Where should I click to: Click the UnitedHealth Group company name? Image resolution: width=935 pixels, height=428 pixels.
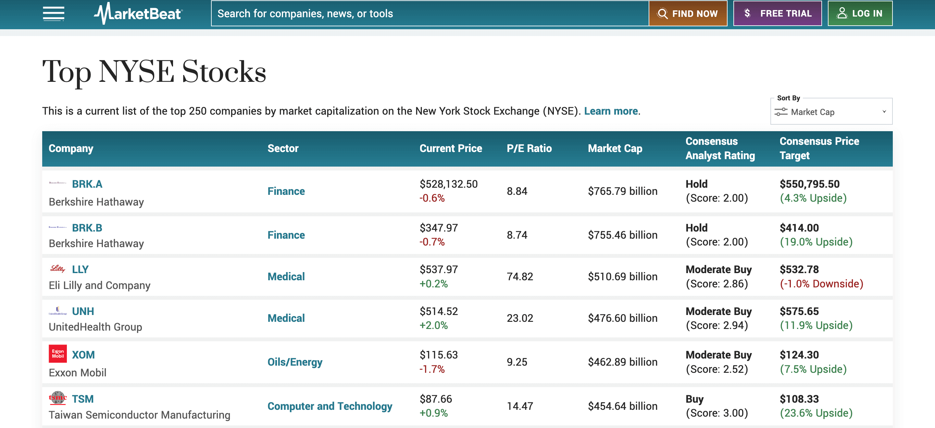click(95, 327)
